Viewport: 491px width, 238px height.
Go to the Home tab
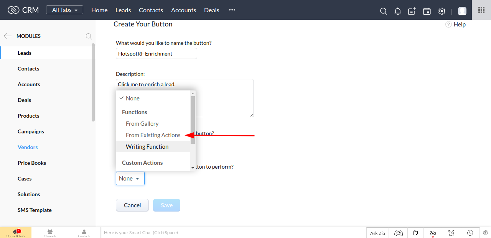pos(99,10)
